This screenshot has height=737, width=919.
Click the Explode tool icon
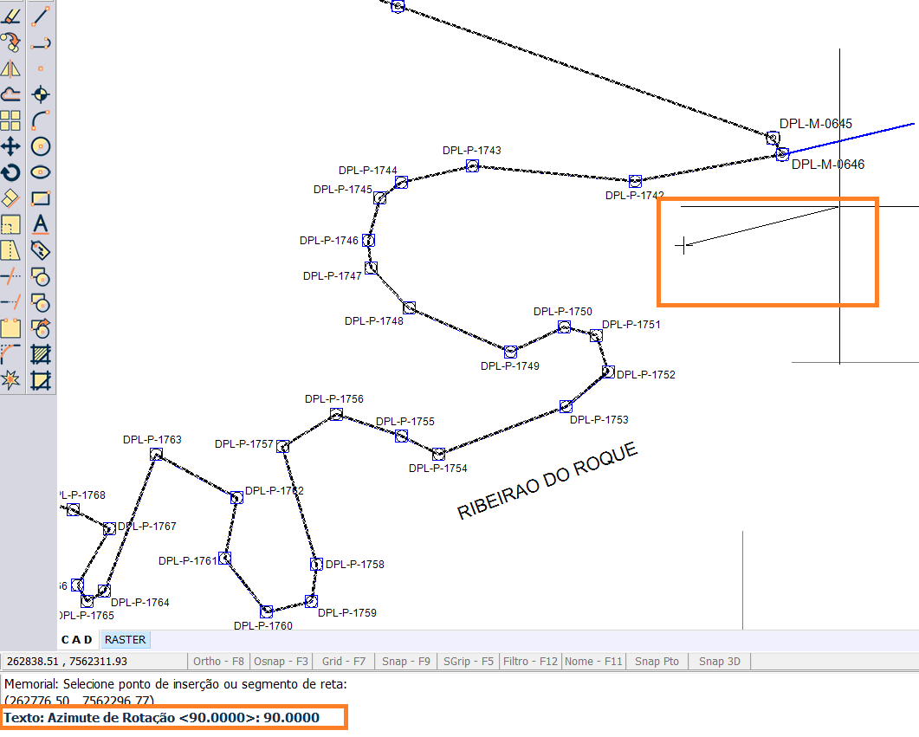click(x=10, y=379)
